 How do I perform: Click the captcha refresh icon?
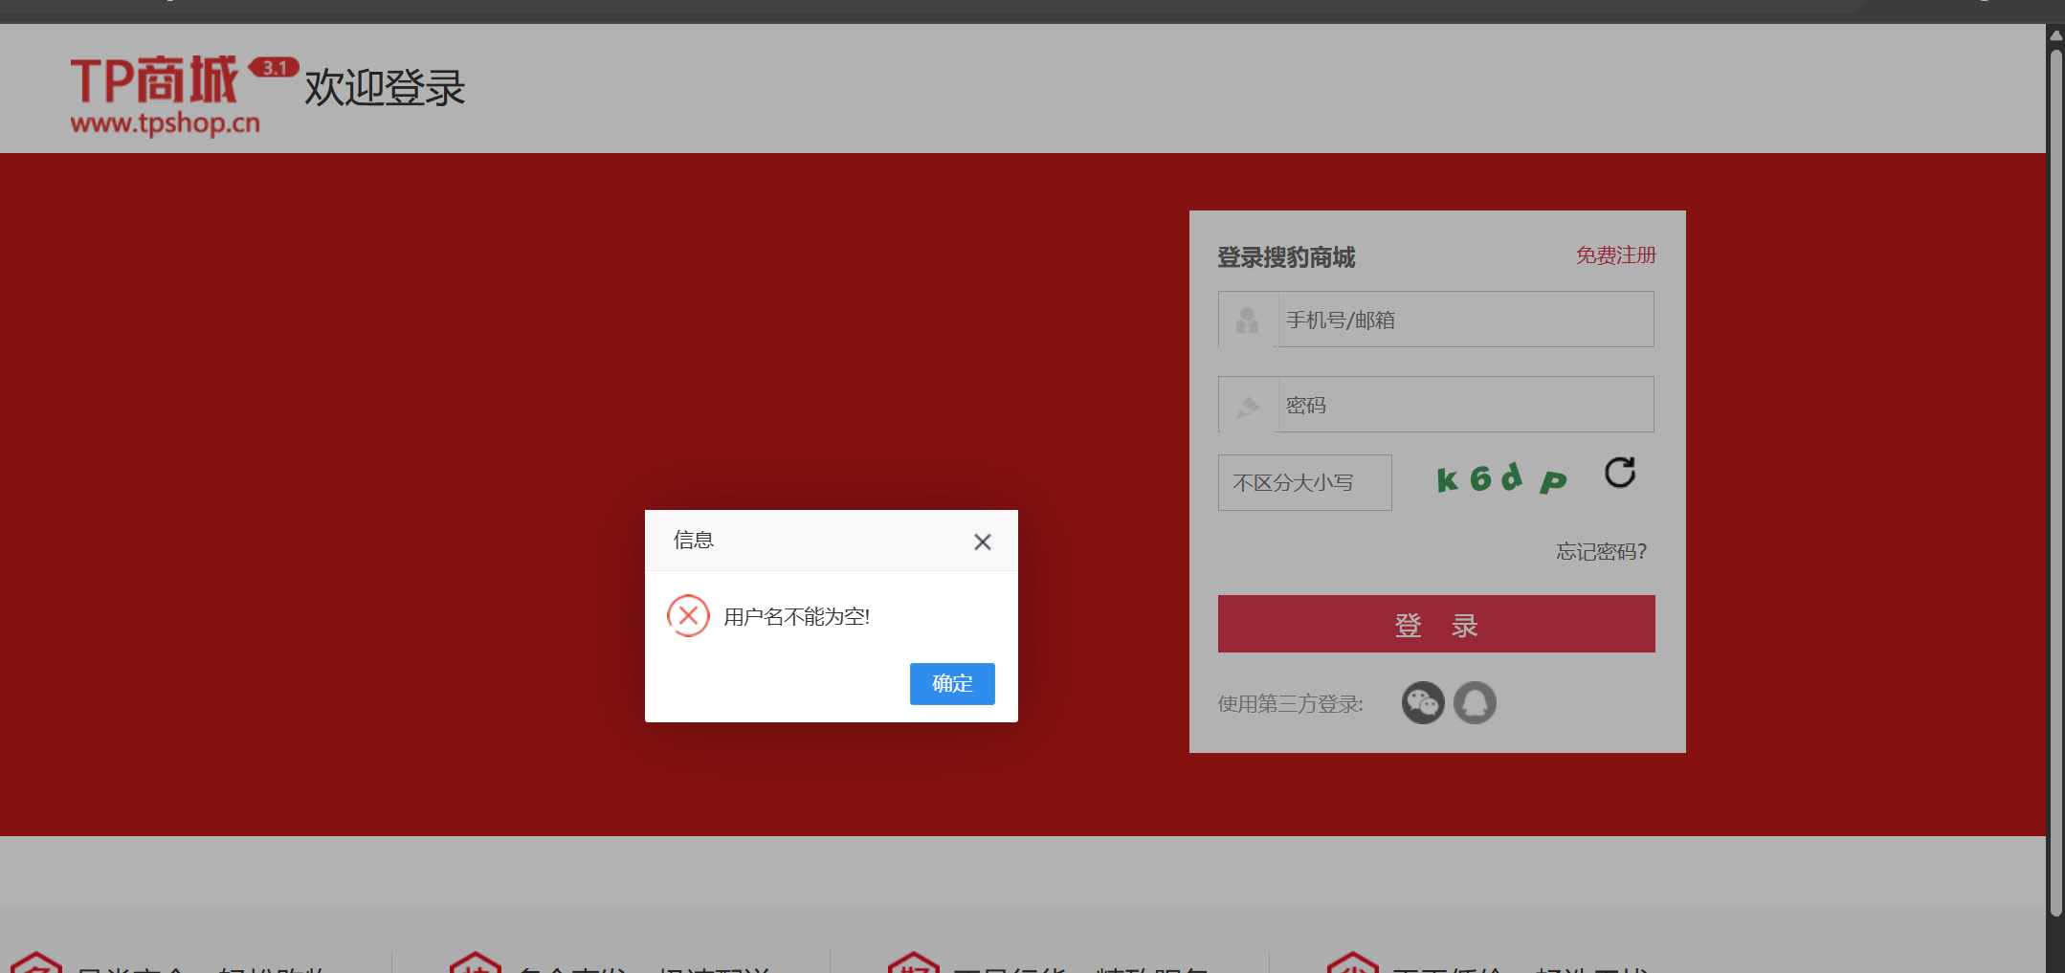[1619, 472]
